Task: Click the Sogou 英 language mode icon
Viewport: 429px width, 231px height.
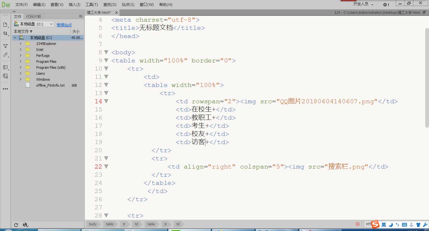Action: pos(384,225)
